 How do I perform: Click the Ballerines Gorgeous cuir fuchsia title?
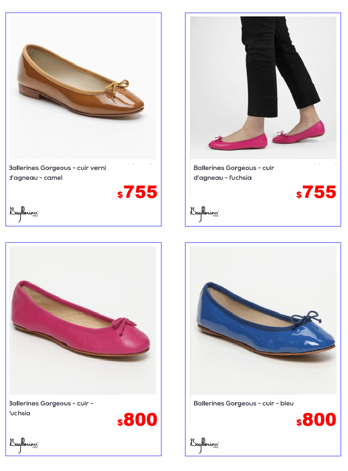[x=51, y=408]
